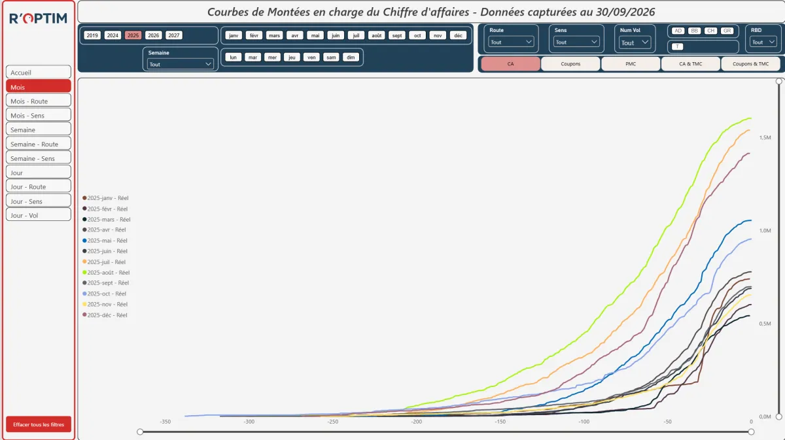
Task: Select the CA metric tab
Action: [x=511, y=64]
